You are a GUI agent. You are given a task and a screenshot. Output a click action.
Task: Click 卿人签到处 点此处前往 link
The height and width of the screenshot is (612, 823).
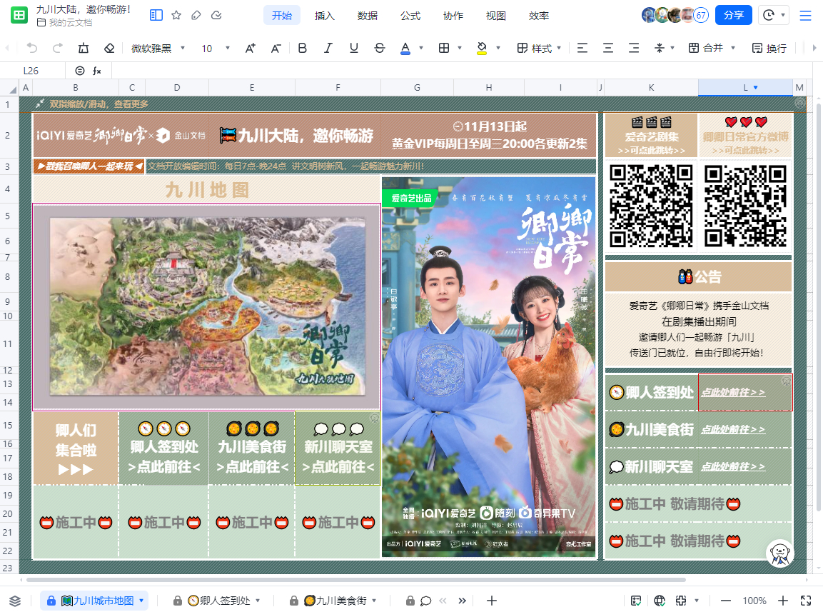coord(733,393)
